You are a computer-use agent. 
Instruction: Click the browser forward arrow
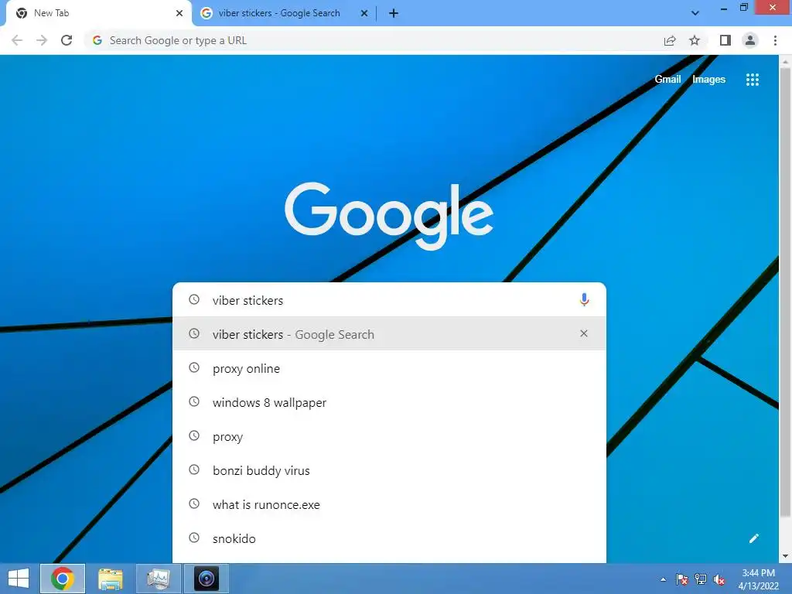(x=42, y=40)
